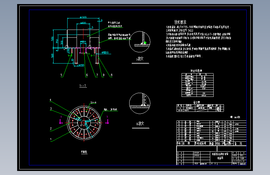Image resolution: width=270 pixels, height=175 pixels.
Task: Click part balloon 3 beside plan view
Action: point(51,109)
